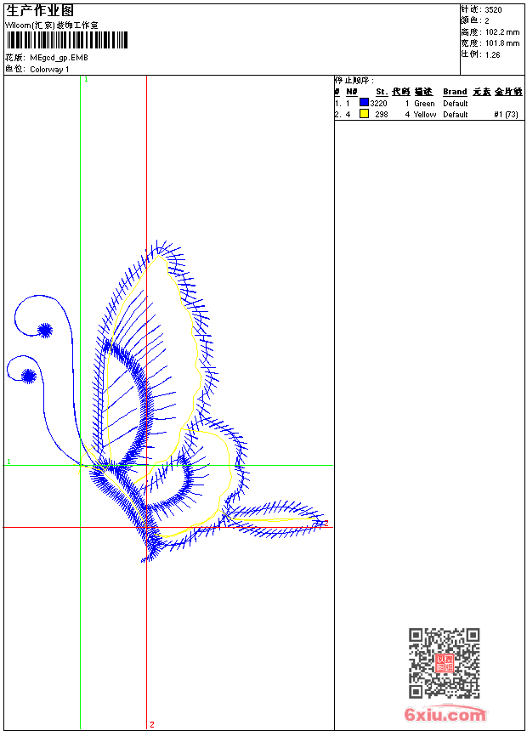Click the yellow thread color swatch
Image resolution: width=527 pixels, height=731 pixels.
pyautogui.click(x=364, y=114)
